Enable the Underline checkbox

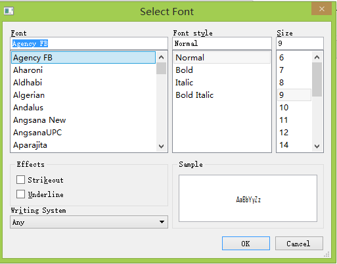(20, 194)
